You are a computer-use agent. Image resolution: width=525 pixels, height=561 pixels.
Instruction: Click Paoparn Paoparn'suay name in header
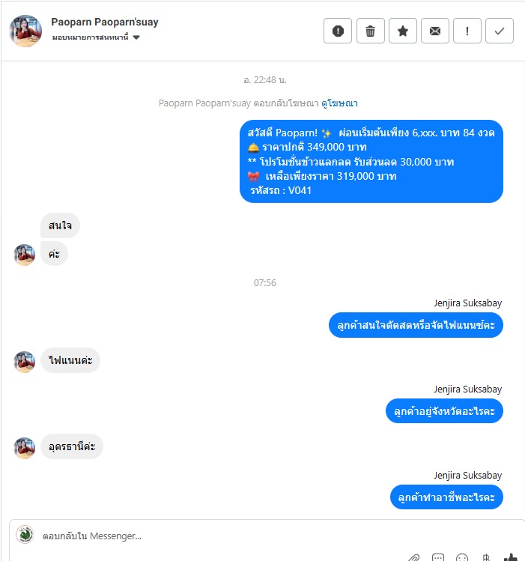[104, 22]
